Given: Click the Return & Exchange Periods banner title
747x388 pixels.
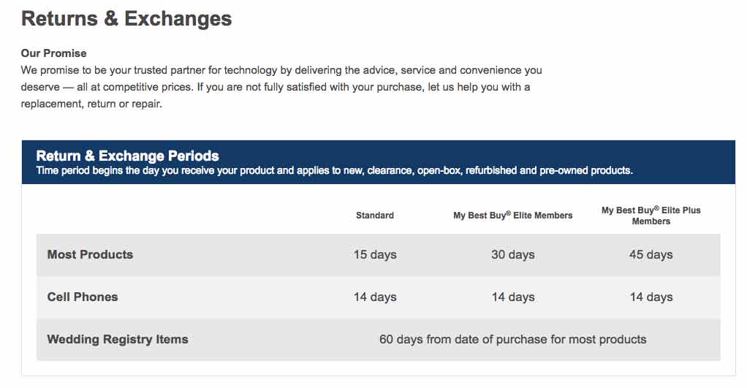Looking at the screenshot, I should (128, 156).
